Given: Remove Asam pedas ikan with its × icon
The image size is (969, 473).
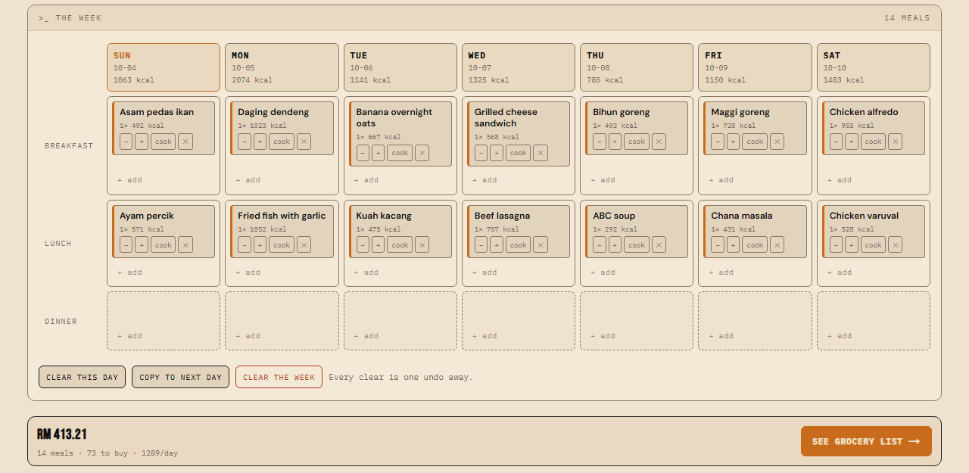Looking at the screenshot, I should [185, 142].
